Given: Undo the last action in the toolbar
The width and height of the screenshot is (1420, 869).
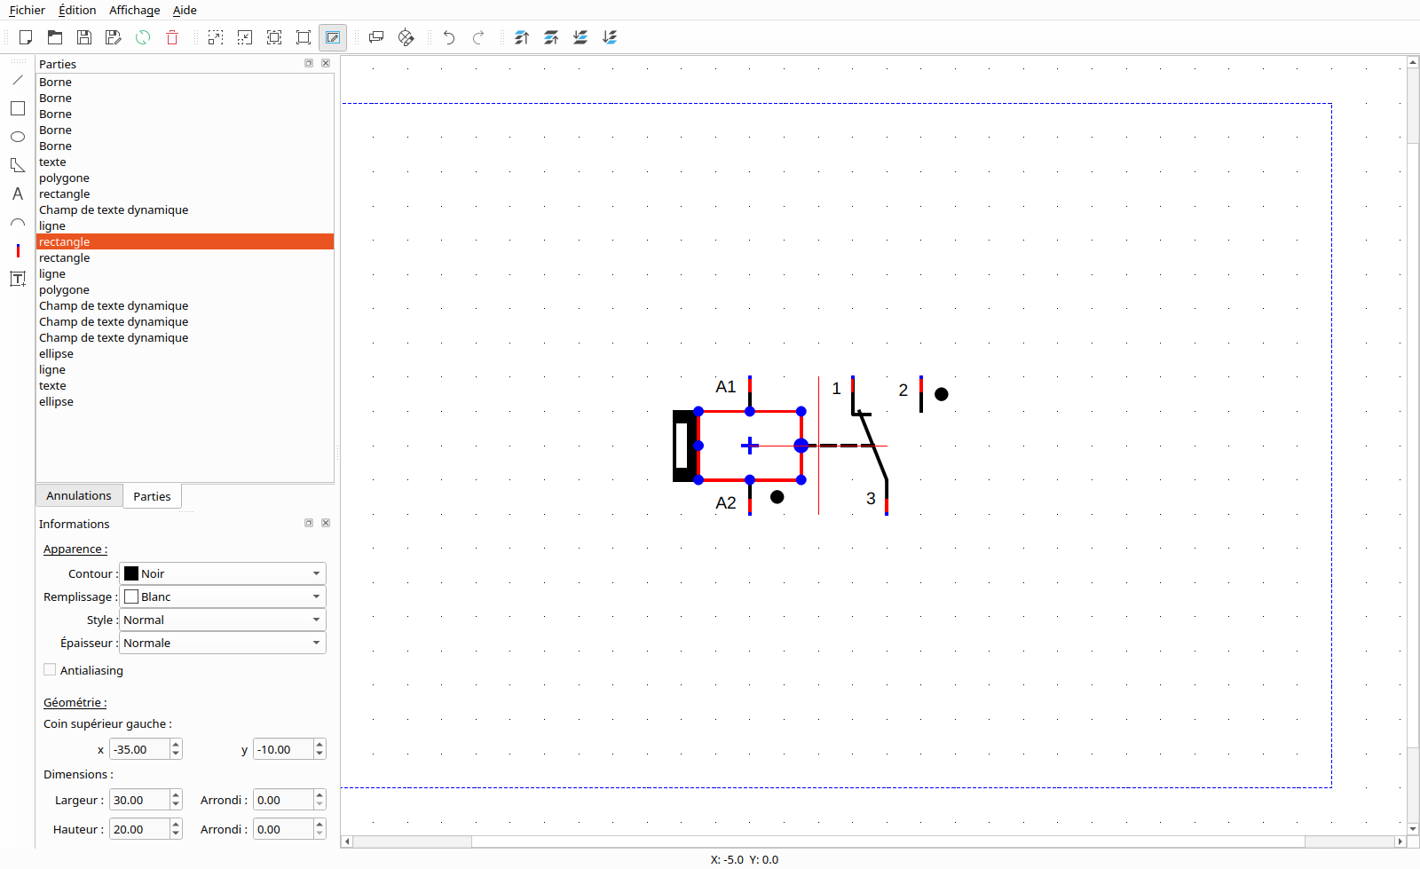Looking at the screenshot, I should tap(449, 37).
